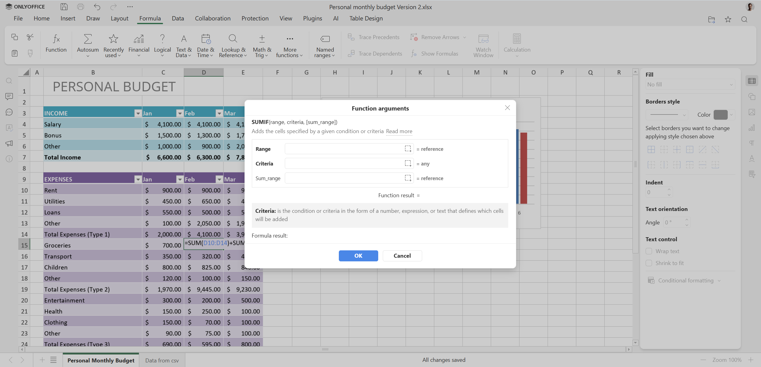Enable the Wrap text checkbox
Image resolution: width=761 pixels, height=367 pixels.
coord(649,251)
